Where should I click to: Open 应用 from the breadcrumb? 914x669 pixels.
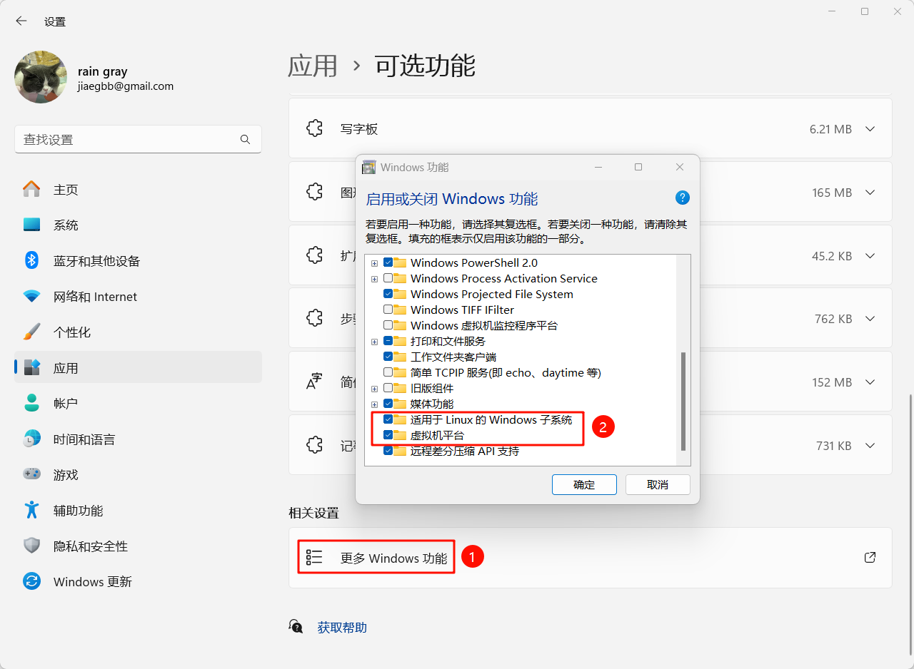coord(312,66)
